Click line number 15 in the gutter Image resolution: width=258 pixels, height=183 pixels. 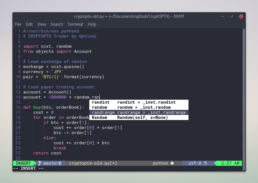18,102
